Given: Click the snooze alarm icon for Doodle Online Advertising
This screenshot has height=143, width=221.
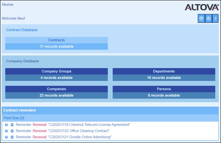Looking at the screenshot, I should [x=7, y=137].
